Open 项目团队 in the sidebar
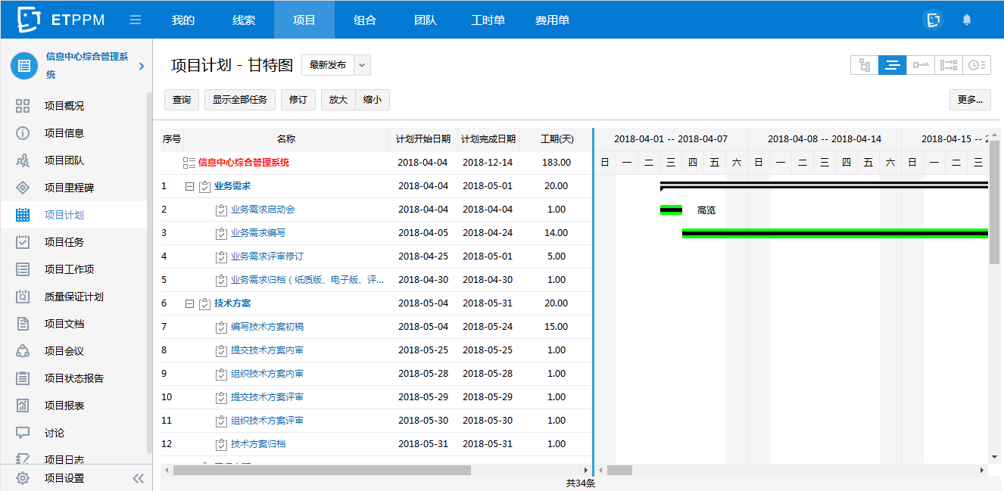 coord(64,160)
